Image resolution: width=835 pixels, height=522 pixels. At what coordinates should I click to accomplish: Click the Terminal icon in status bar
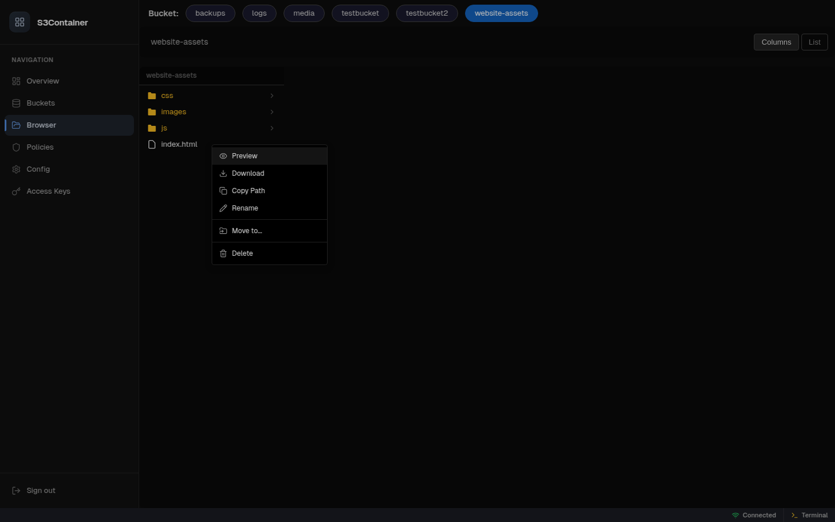click(x=794, y=515)
